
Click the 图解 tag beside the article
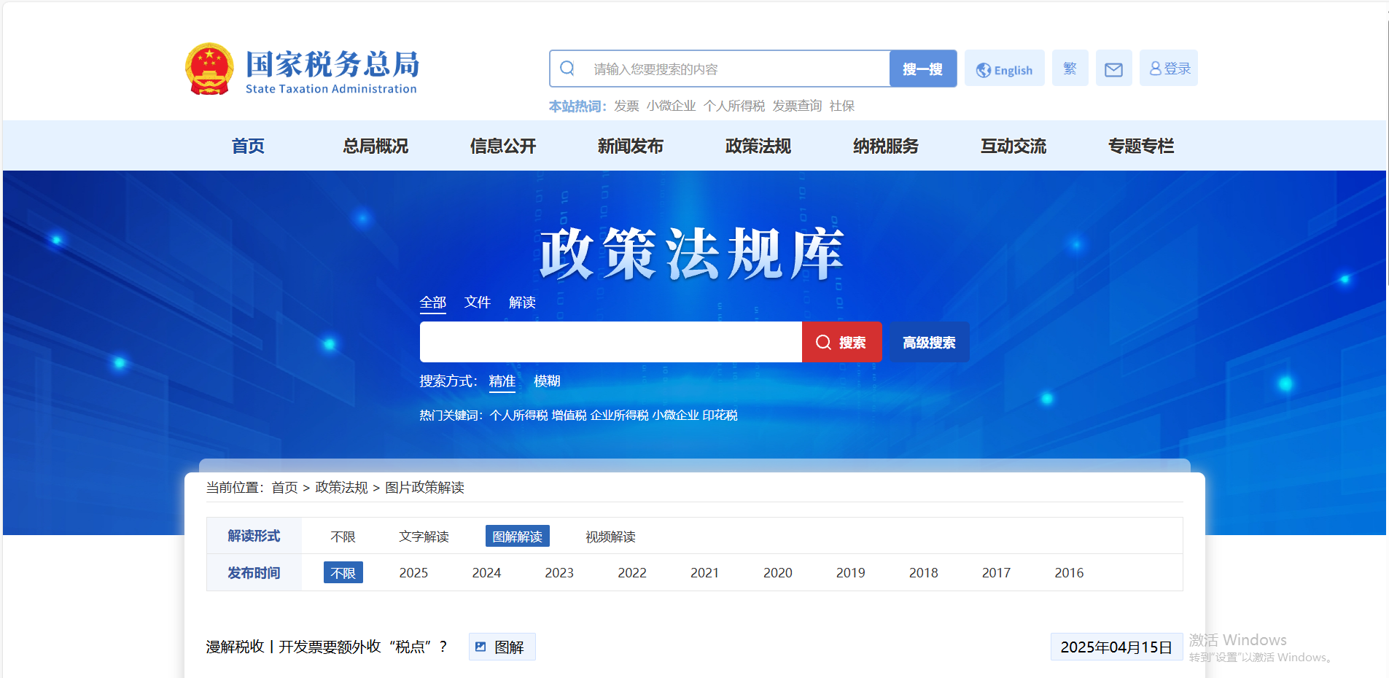point(502,647)
